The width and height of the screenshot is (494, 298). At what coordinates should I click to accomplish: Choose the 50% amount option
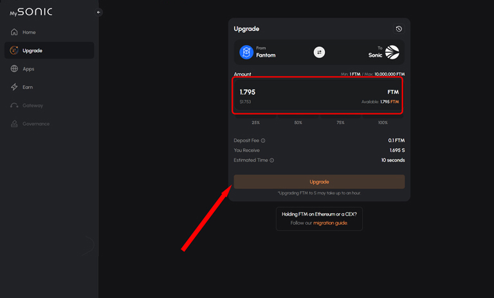tap(298, 122)
